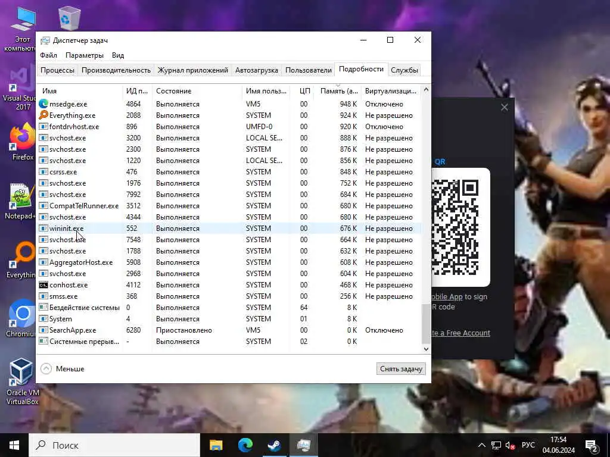Switch to the Пользователи tab
Viewport: 610px width, 457px height.
point(309,70)
